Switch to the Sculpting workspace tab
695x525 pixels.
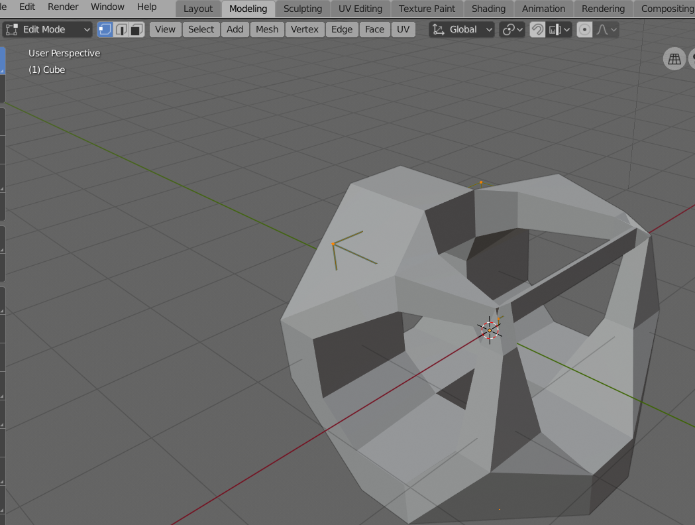click(x=303, y=9)
